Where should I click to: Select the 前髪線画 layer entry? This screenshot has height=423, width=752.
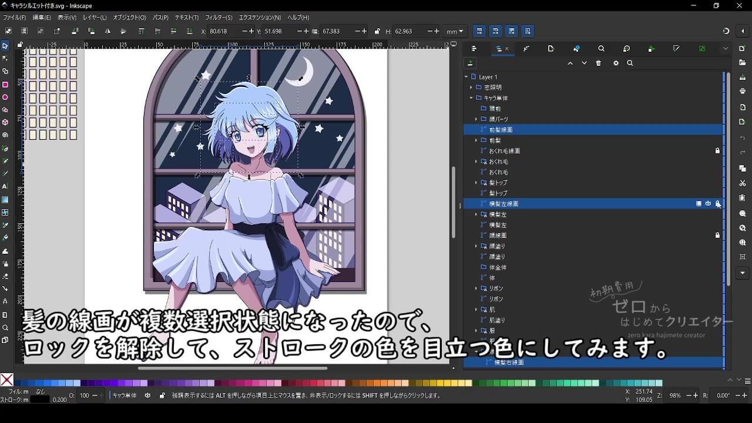pos(501,130)
